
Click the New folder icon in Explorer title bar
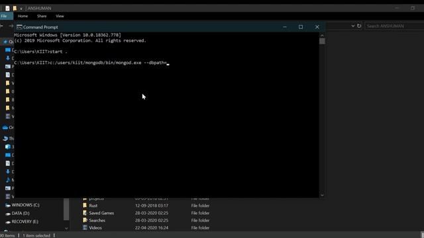tap(15, 9)
